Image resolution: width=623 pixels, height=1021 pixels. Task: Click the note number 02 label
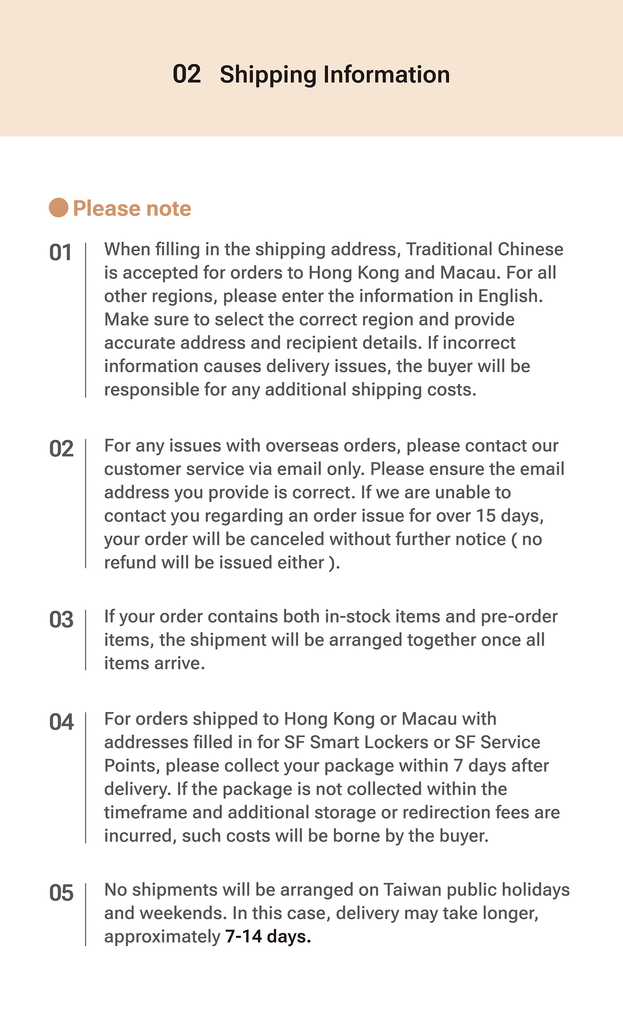click(x=61, y=449)
